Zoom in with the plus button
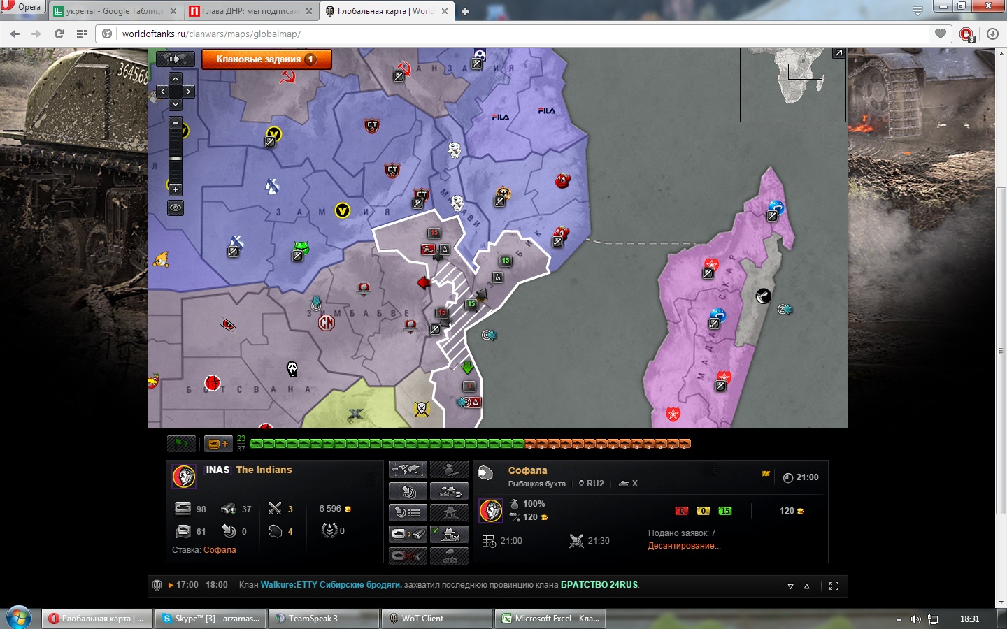This screenshot has width=1007, height=629. pyautogui.click(x=176, y=189)
